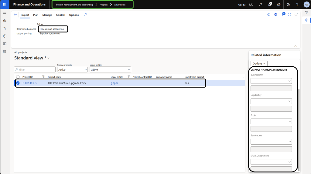Open Workspaces icon in left sidebar

[5, 44]
